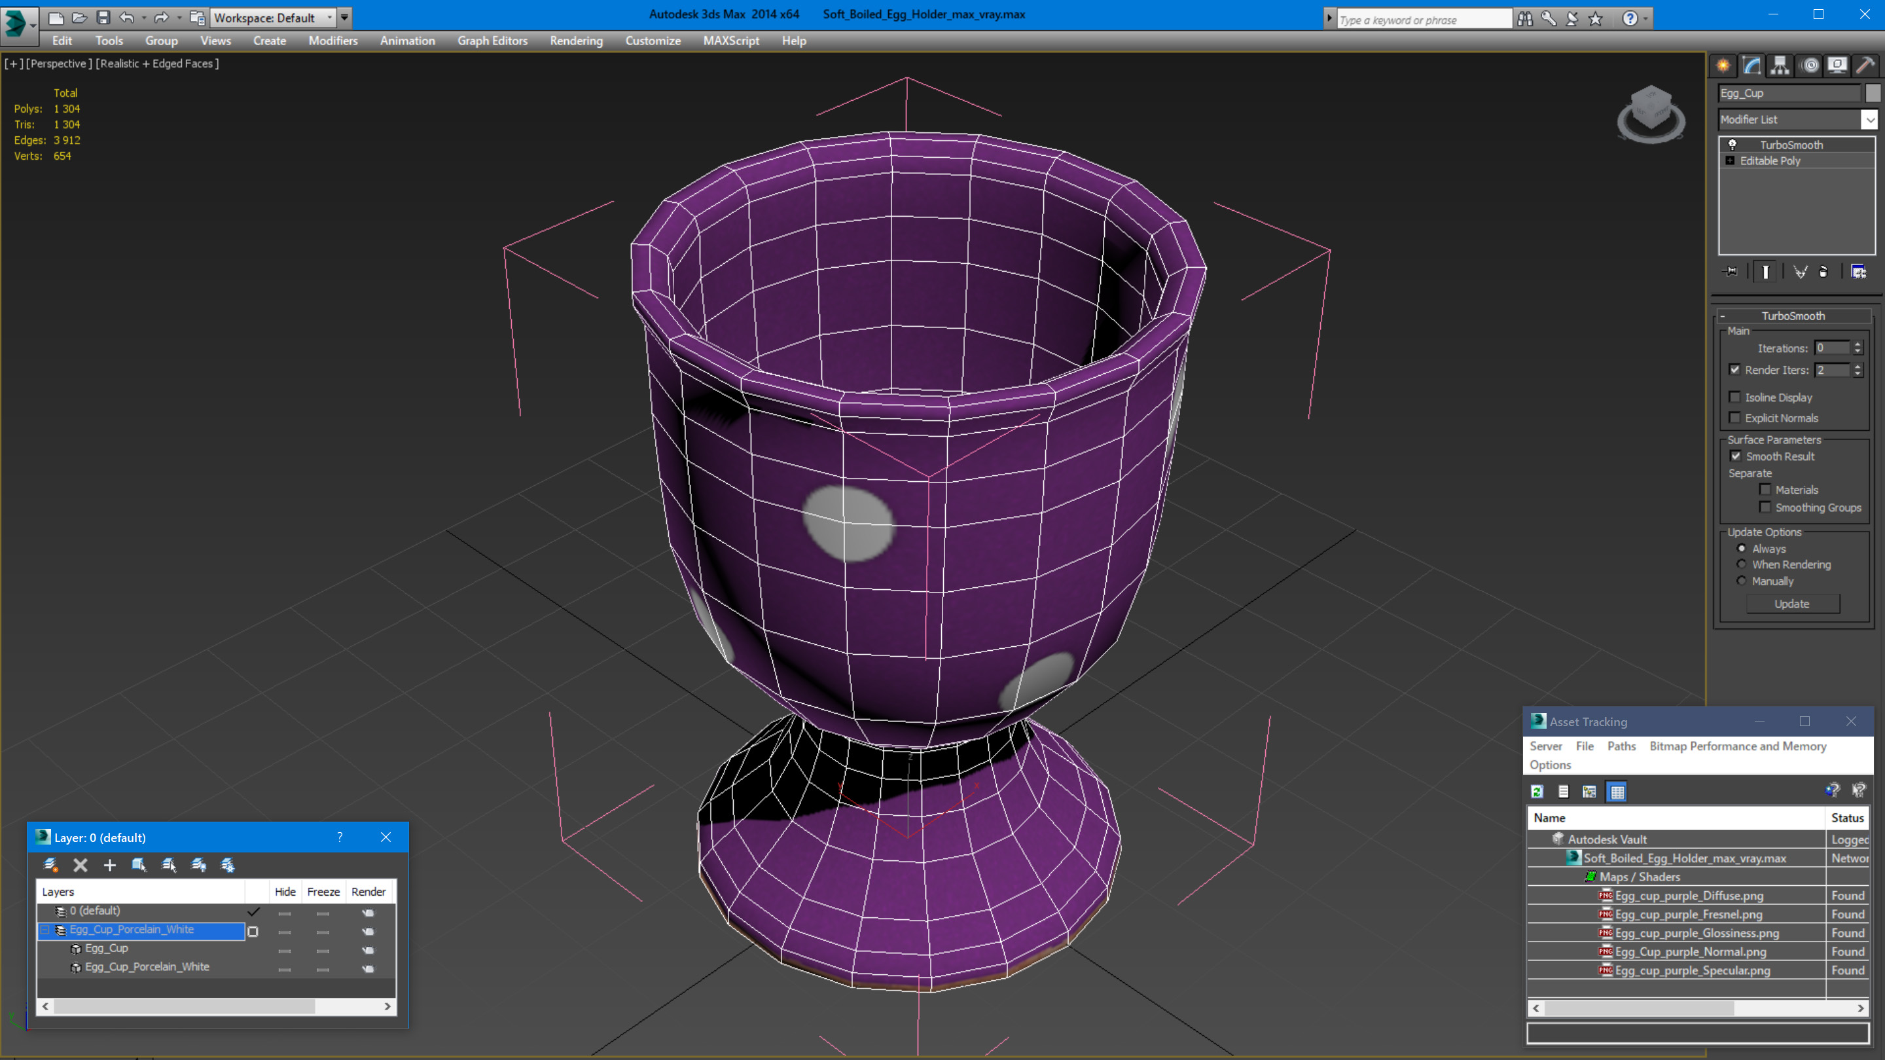Click the Redo arrow icon
The height and width of the screenshot is (1060, 1885).
[x=162, y=18]
